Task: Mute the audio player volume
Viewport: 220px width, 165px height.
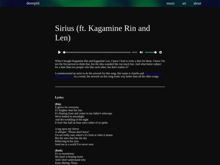Action: [x=141, y=52]
